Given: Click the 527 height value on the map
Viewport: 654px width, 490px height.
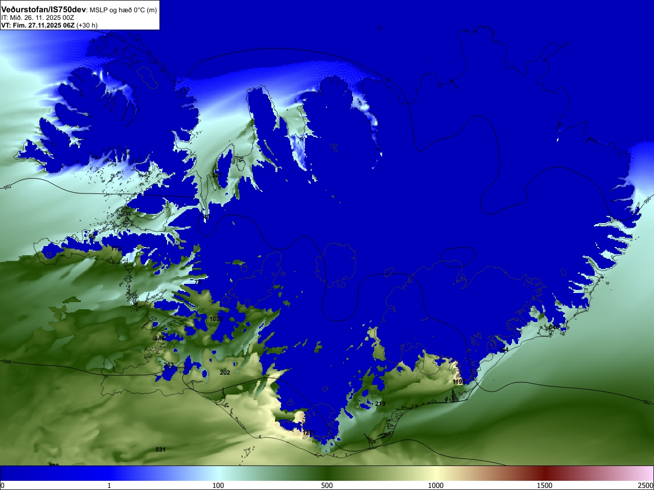Looking at the screenshot, I should 217,175.
